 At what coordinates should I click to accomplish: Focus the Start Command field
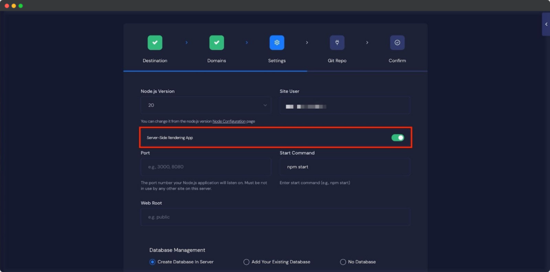pos(345,167)
